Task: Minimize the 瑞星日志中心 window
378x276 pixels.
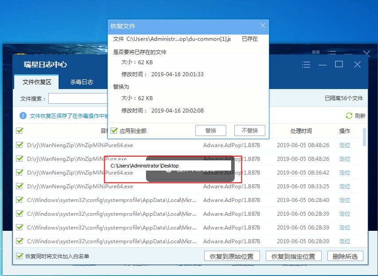Action: coord(322,65)
